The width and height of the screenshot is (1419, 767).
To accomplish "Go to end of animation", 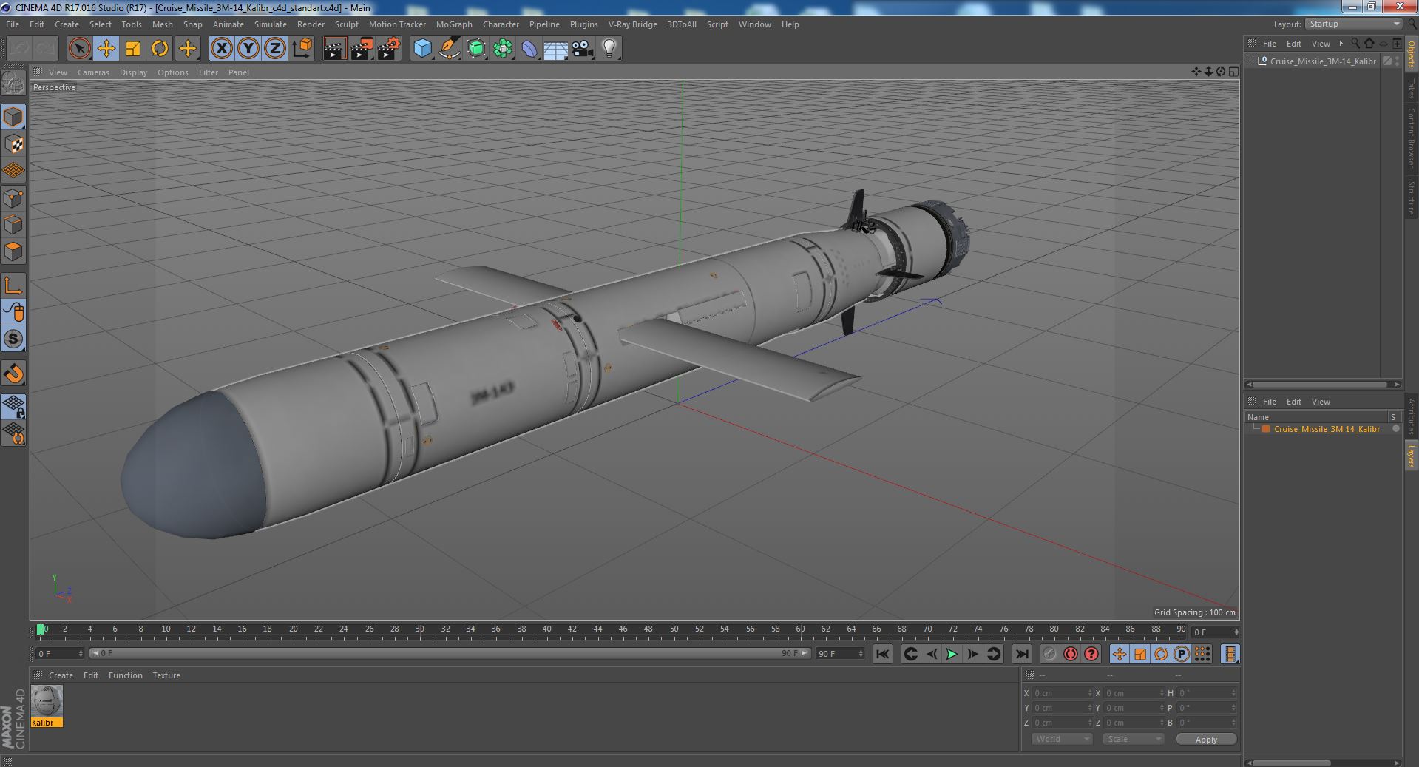I will (x=1021, y=654).
